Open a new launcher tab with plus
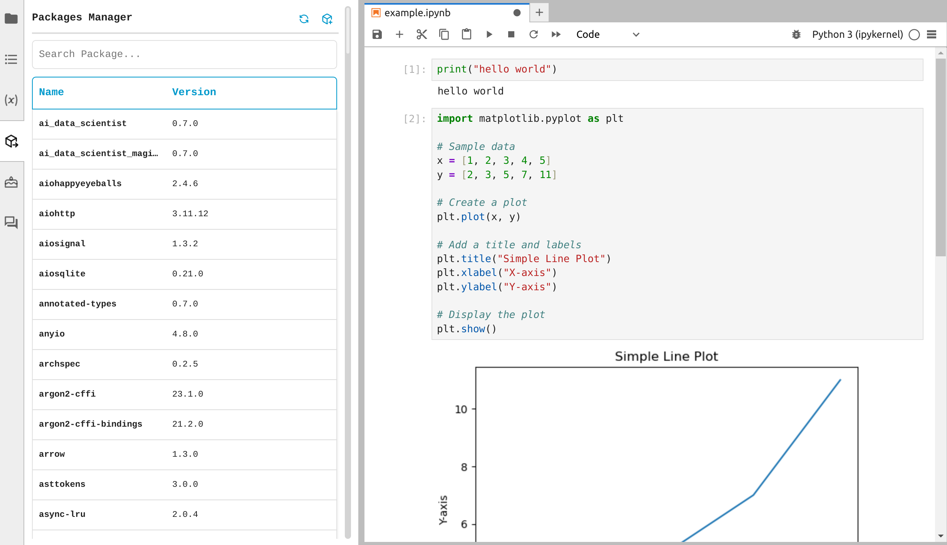The height and width of the screenshot is (545, 947). coord(539,12)
